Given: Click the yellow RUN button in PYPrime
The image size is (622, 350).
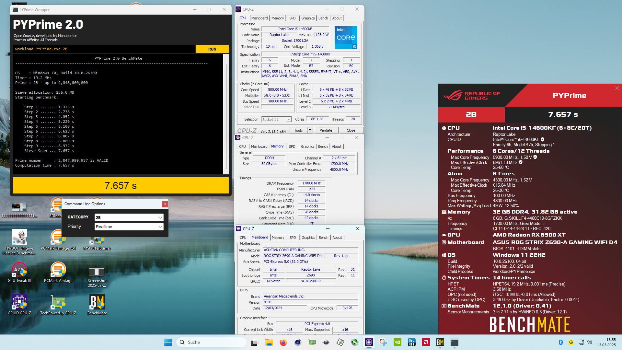Looking at the screenshot, I should point(212,49).
